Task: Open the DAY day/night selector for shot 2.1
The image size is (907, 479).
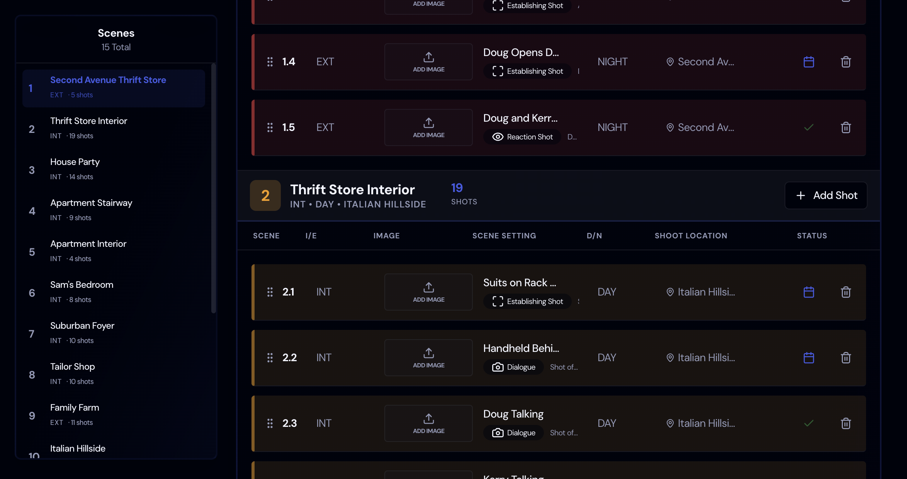Action: [607, 292]
